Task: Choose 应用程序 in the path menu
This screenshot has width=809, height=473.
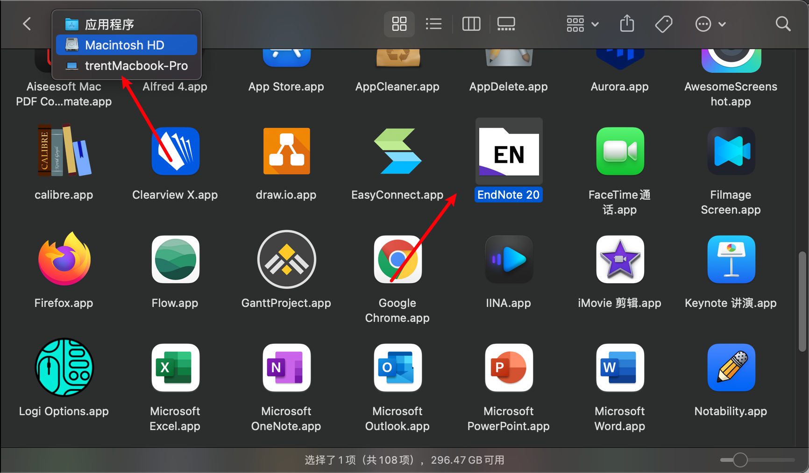Action: [x=127, y=24]
